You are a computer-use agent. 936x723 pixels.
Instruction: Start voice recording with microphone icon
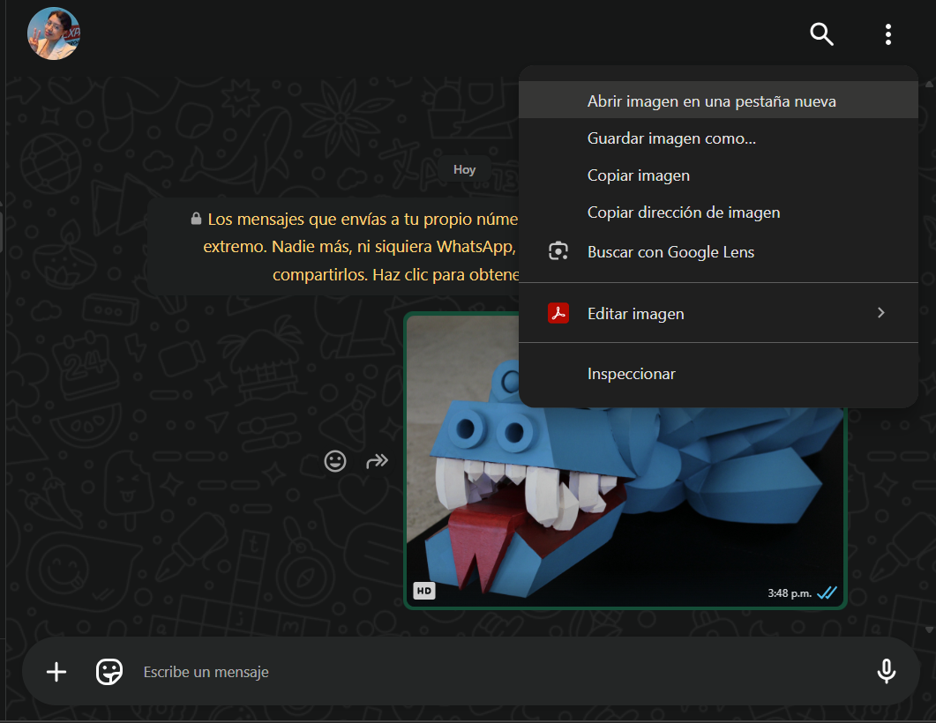pos(887,672)
